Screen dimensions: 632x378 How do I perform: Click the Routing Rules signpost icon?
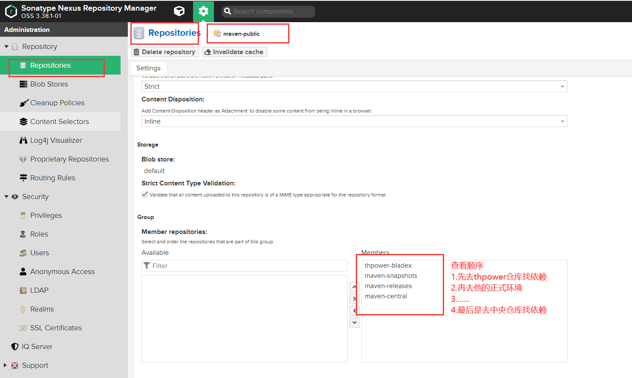[23, 178]
